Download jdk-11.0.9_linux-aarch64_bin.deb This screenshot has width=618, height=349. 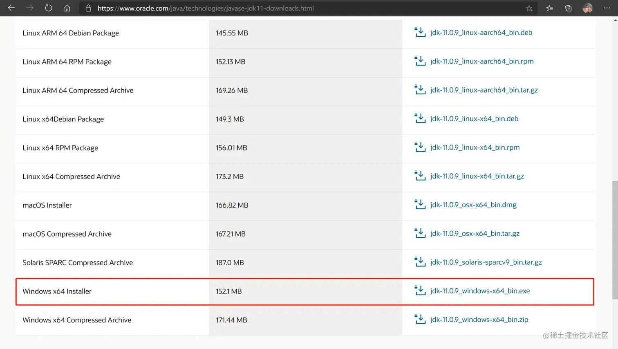481,33
